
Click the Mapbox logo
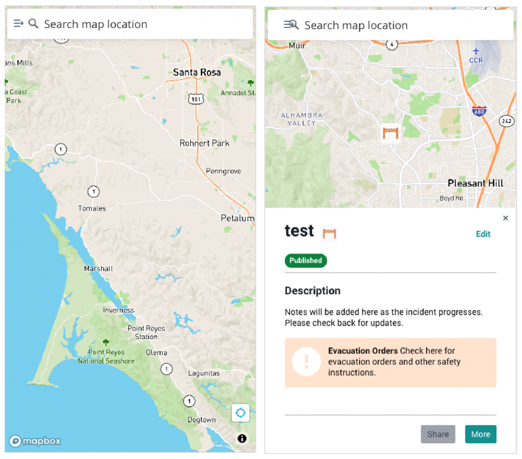point(35,441)
